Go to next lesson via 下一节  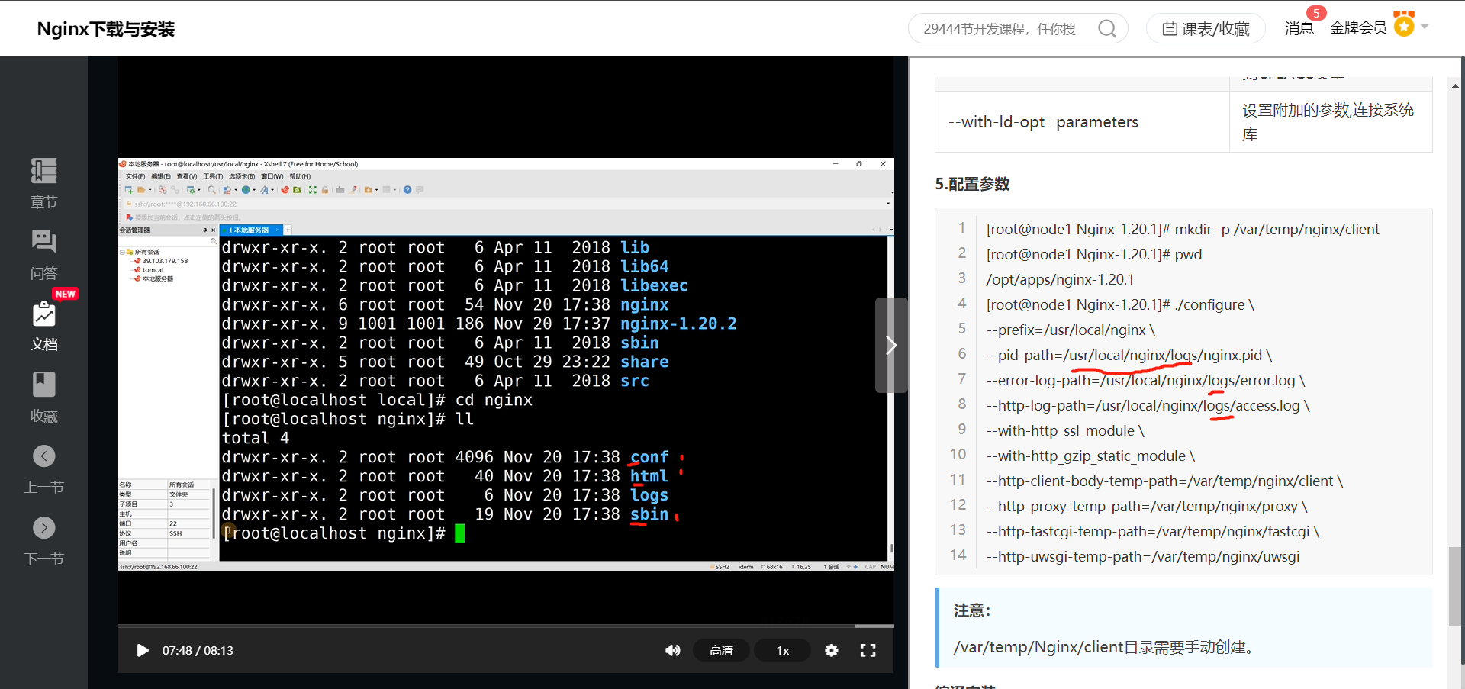43,541
